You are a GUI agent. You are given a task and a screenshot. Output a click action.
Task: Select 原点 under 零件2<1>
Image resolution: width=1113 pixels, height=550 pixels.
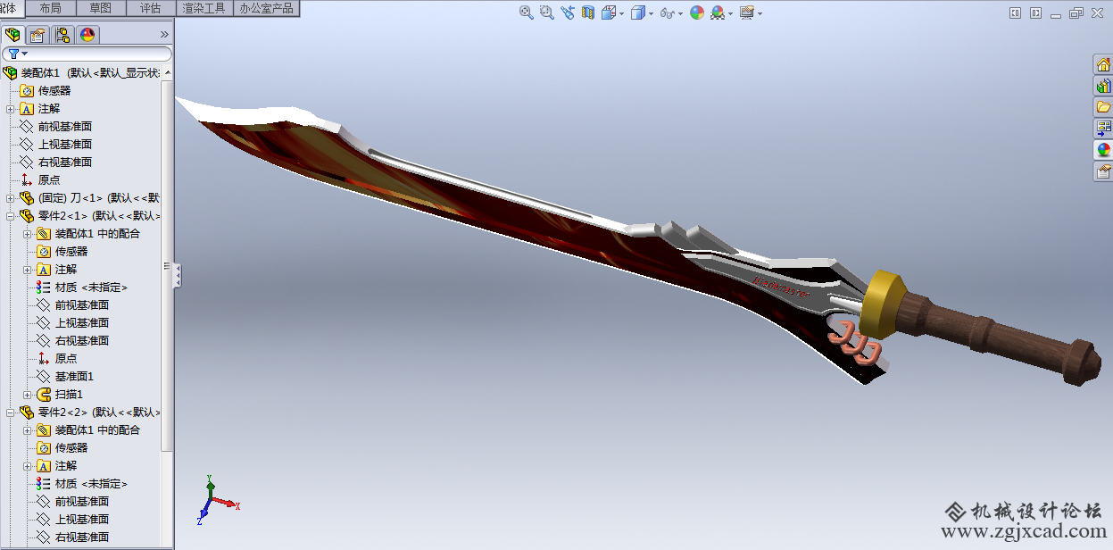(x=57, y=359)
